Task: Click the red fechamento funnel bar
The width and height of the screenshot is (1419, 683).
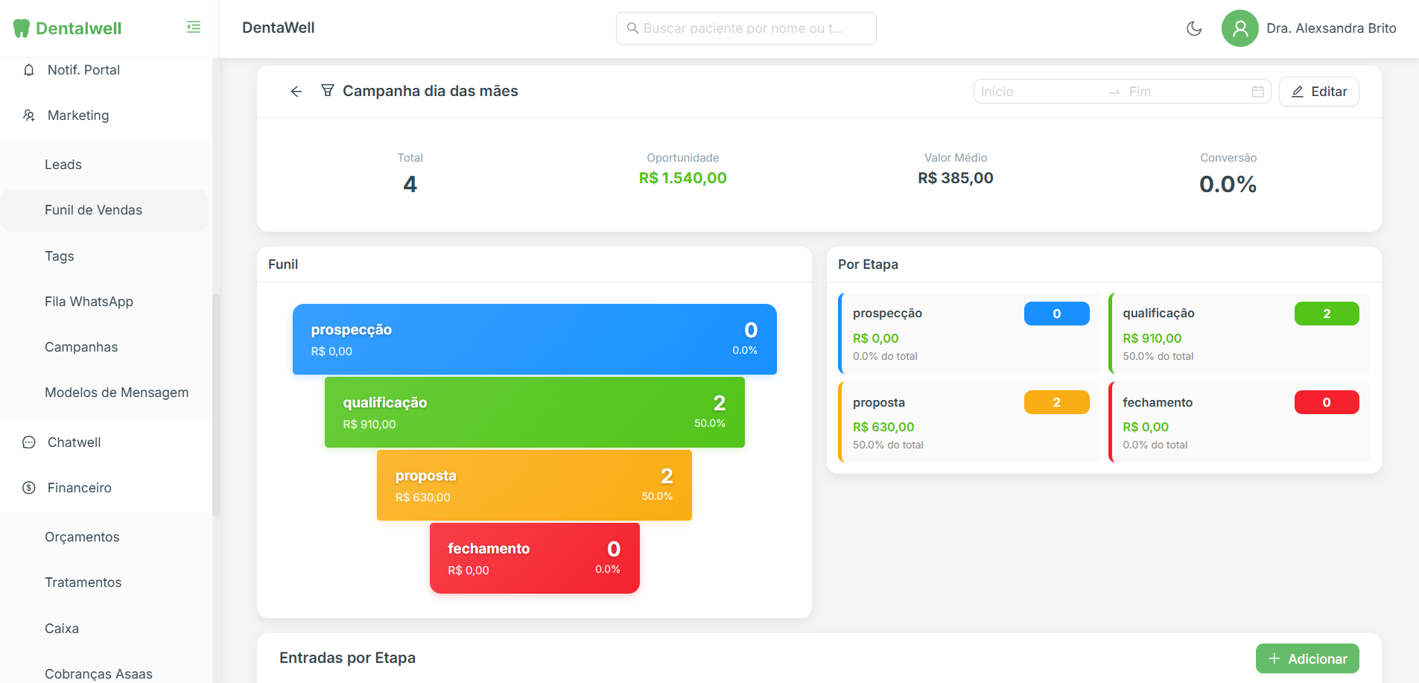Action: 535,558
